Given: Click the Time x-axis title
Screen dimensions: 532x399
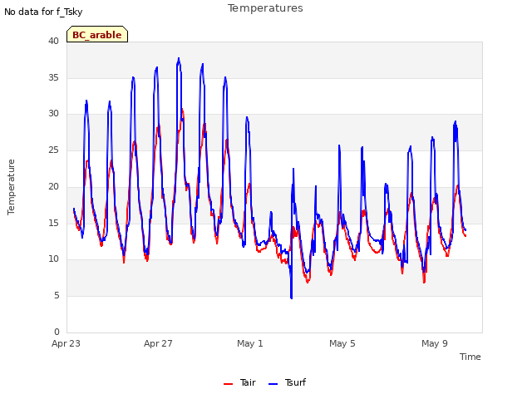Looking at the screenshot, I should click(470, 357).
